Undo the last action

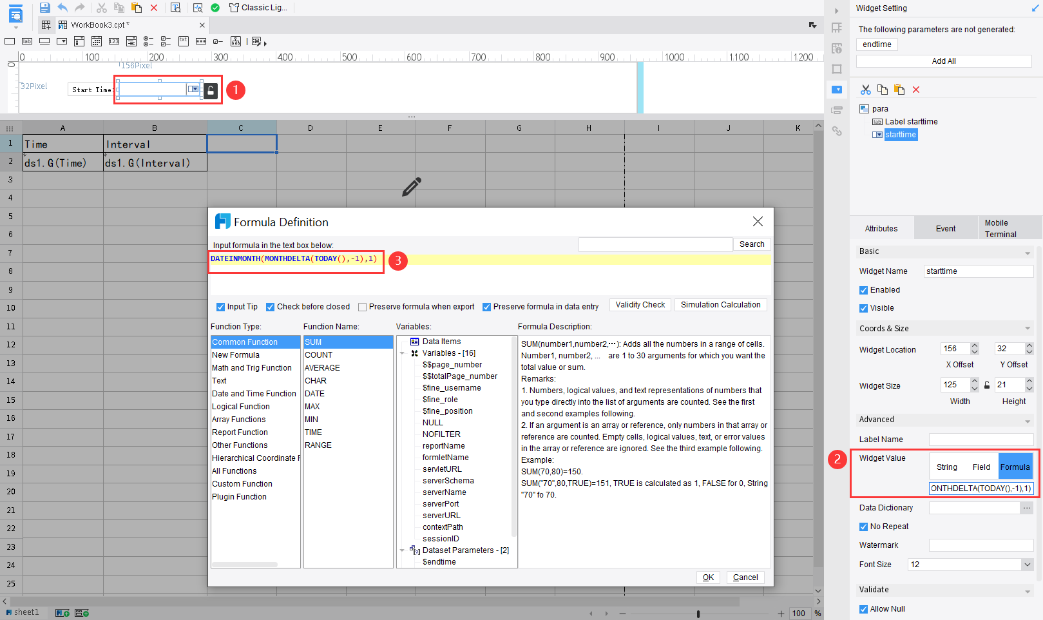point(62,7)
